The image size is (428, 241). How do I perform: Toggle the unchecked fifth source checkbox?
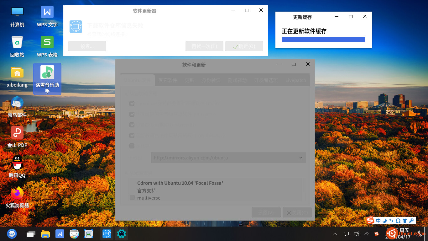coord(132,146)
